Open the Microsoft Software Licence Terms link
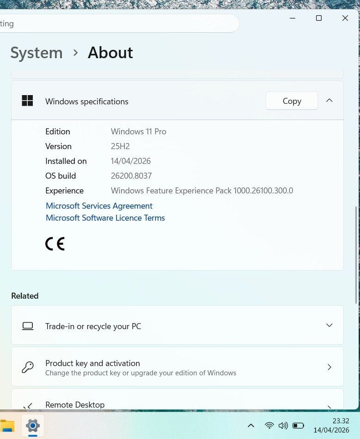The height and width of the screenshot is (439, 360). pos(105,218)
